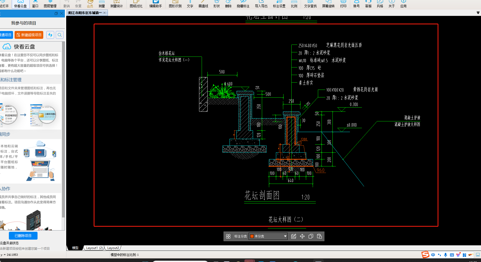Click the orange 未分类 color swatch
The height and width of the screenshot is (262, 481).
tap(252, 236)
